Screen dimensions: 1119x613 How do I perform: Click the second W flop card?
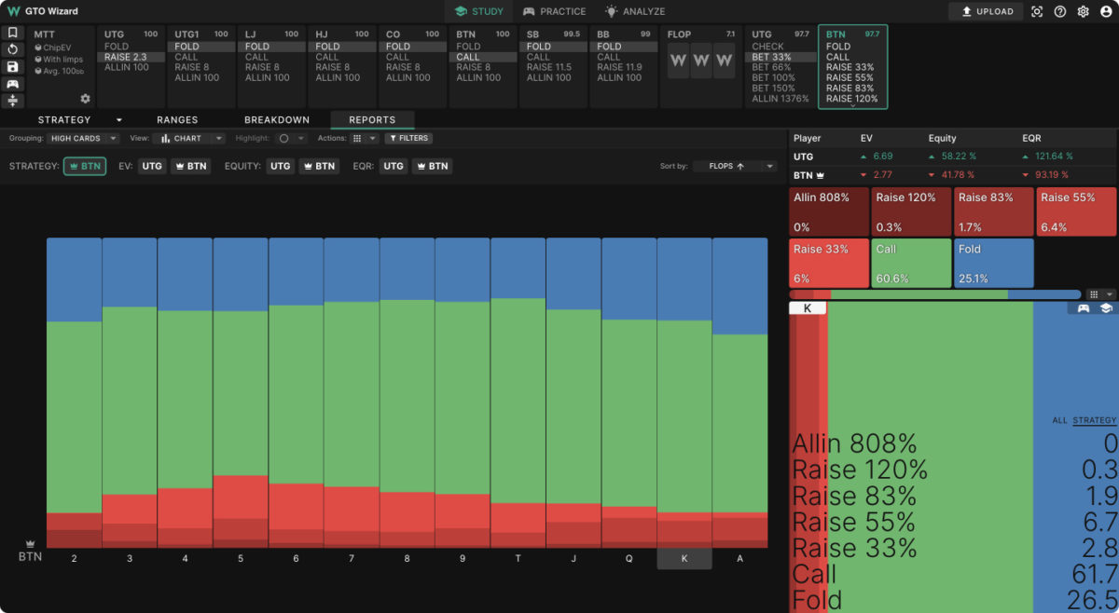(x=701, y=61)
